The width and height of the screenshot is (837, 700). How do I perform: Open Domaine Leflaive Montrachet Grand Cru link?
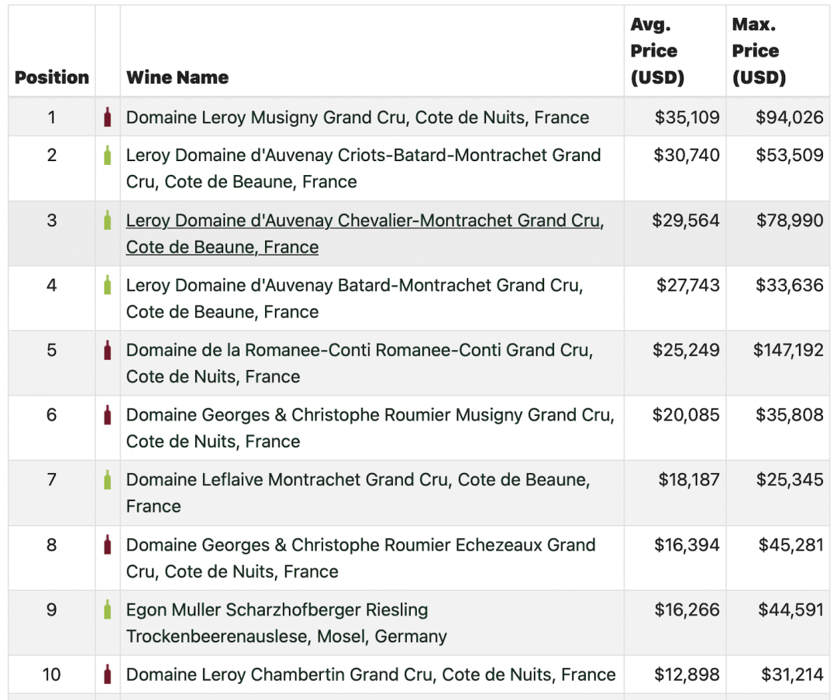(358, 493)
